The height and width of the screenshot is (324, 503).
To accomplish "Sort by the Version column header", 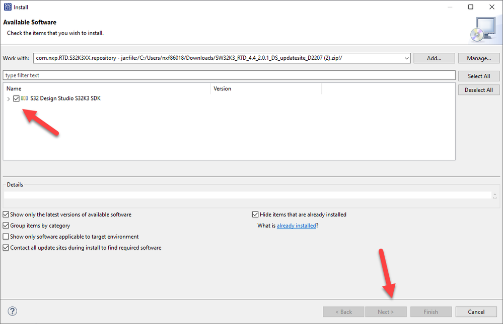I will click(266, 89).
